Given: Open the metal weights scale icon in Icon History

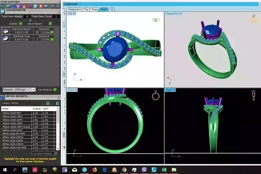Looking at the screenshot, I should click(13, 6).
